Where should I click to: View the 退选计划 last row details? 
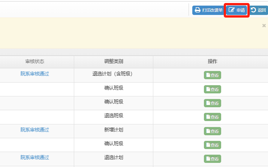click(213, 159)
